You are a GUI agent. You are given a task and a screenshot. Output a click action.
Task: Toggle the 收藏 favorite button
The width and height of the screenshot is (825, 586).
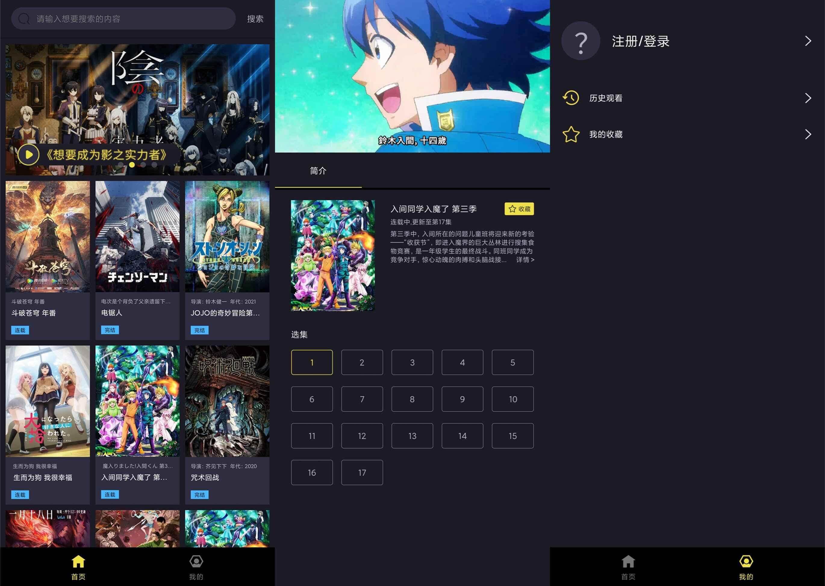point(519,209)
